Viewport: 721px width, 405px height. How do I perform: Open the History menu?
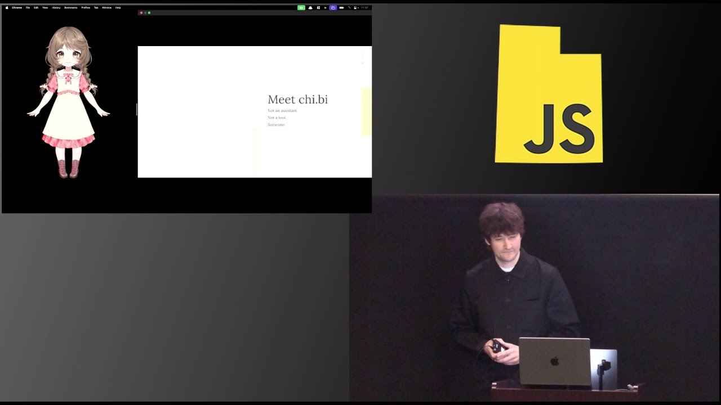[x=56, y=8]
